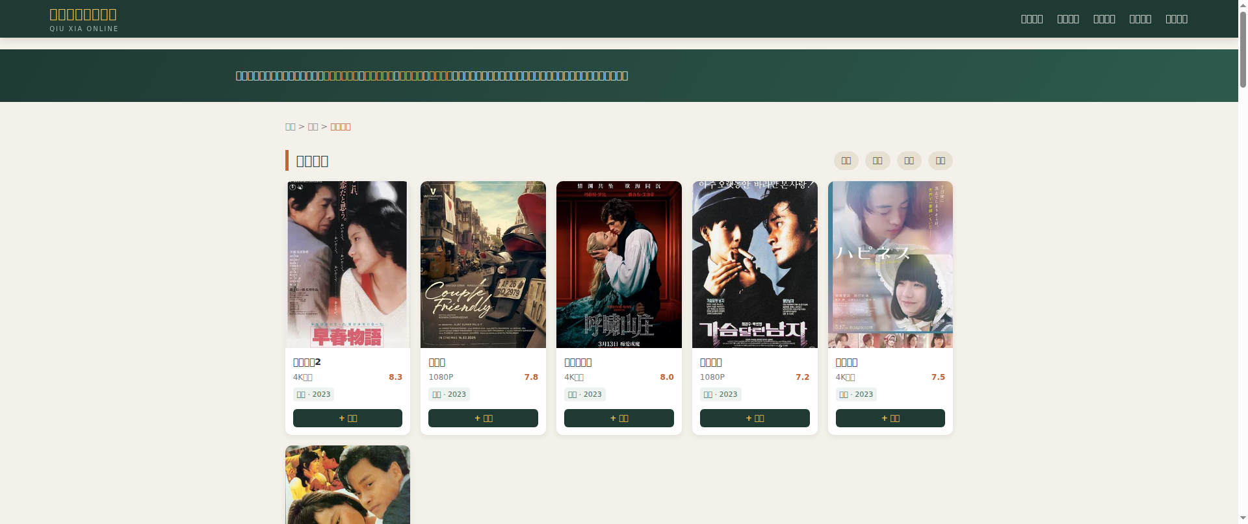The image size is (1248, 524).
Task: Click the "1080P" label on the card rated 7.8
Action: [x=441, y=377]
